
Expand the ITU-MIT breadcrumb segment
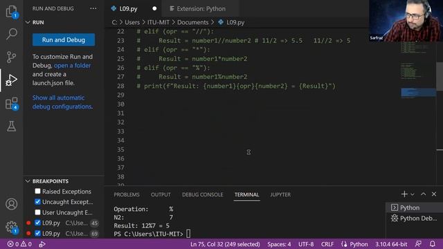[x=159, y=22]
